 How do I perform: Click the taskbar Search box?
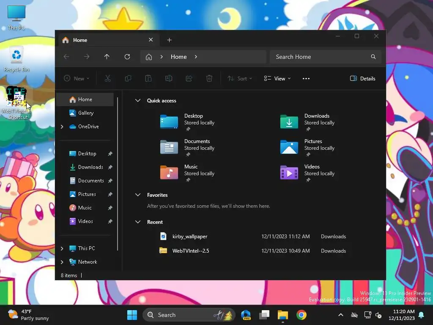coord(189,315)
